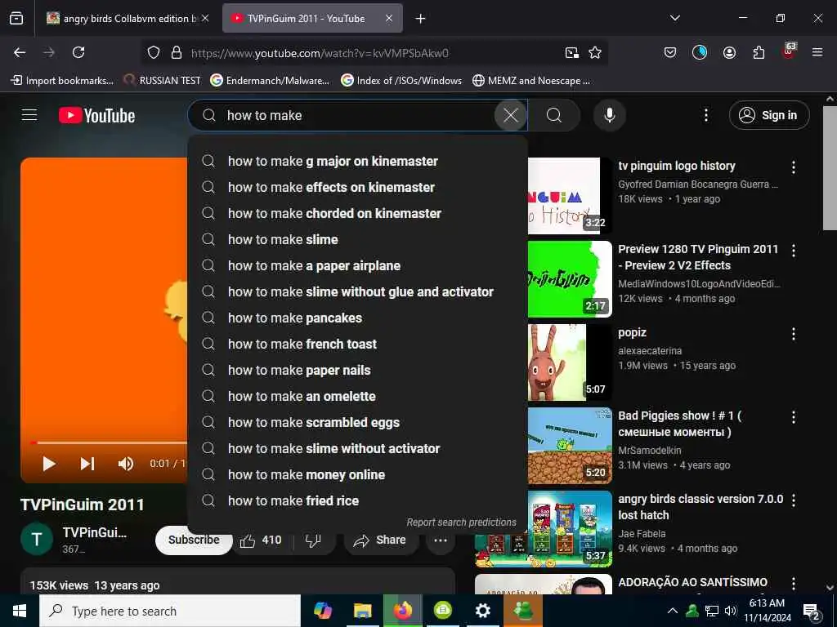Select suggestion how to make slime
Screen dimensions: 837x627
(358, 239)
